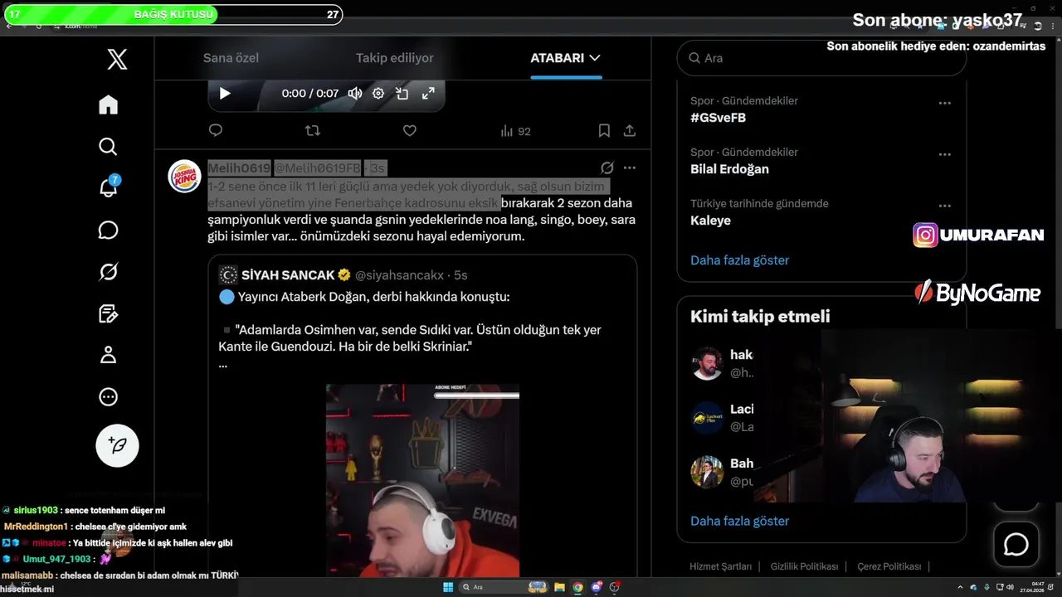
Task: Open Explore via sidebar magnifier icon
Action: (x=109, y=147)
